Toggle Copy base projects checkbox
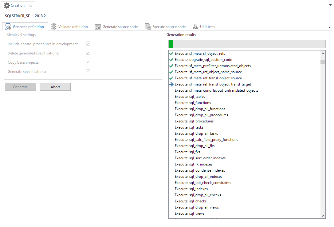334x227 pixels. (x=88, y=62)
